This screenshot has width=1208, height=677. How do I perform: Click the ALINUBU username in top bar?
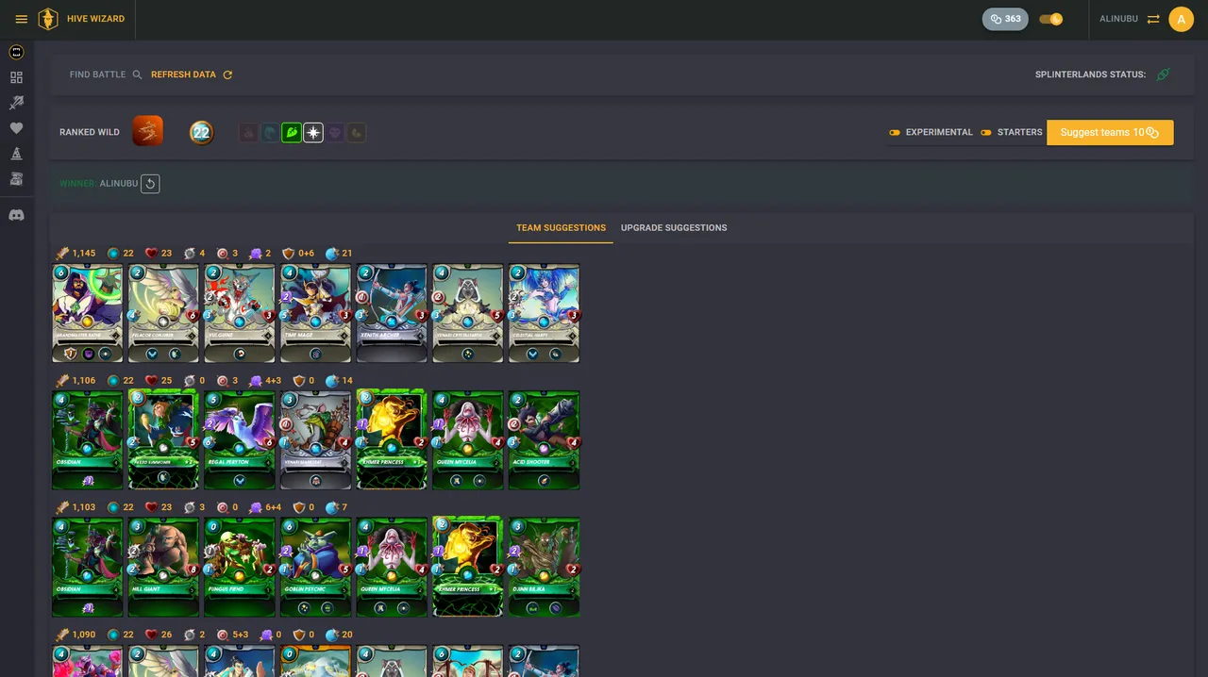pos(1118,19)
